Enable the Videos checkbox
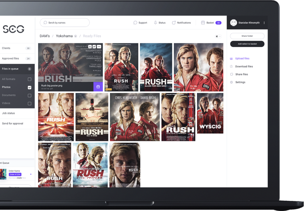This screenshot has height=211, width=304. (x=29, y=103)
